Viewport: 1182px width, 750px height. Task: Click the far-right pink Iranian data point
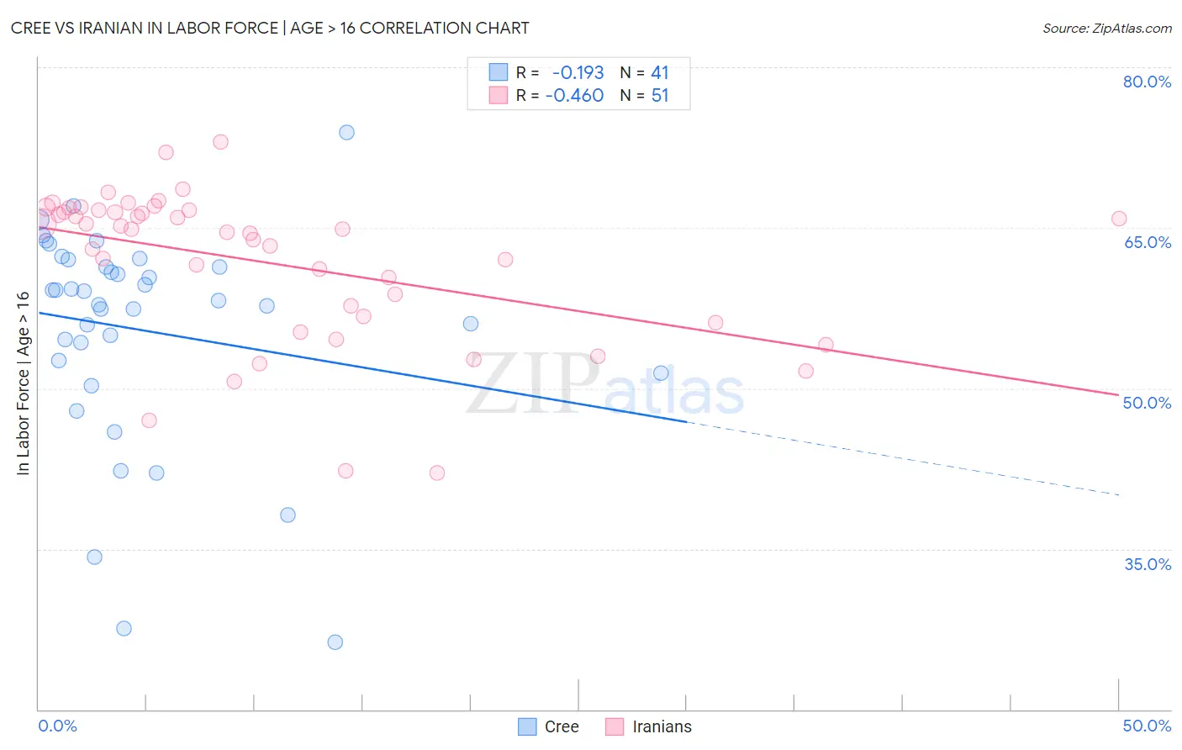coord(1119,219)
